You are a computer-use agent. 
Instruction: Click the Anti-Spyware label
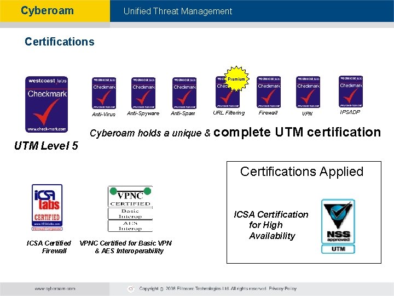pyautogui.click(x=143, y=113)
